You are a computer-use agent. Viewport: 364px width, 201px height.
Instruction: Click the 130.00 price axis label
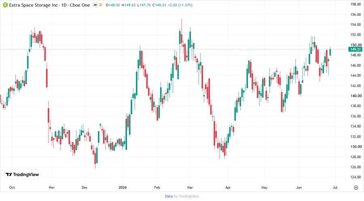pos(356,147)
